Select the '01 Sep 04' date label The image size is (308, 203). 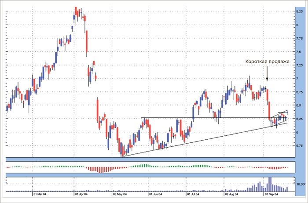pos(271,193)
